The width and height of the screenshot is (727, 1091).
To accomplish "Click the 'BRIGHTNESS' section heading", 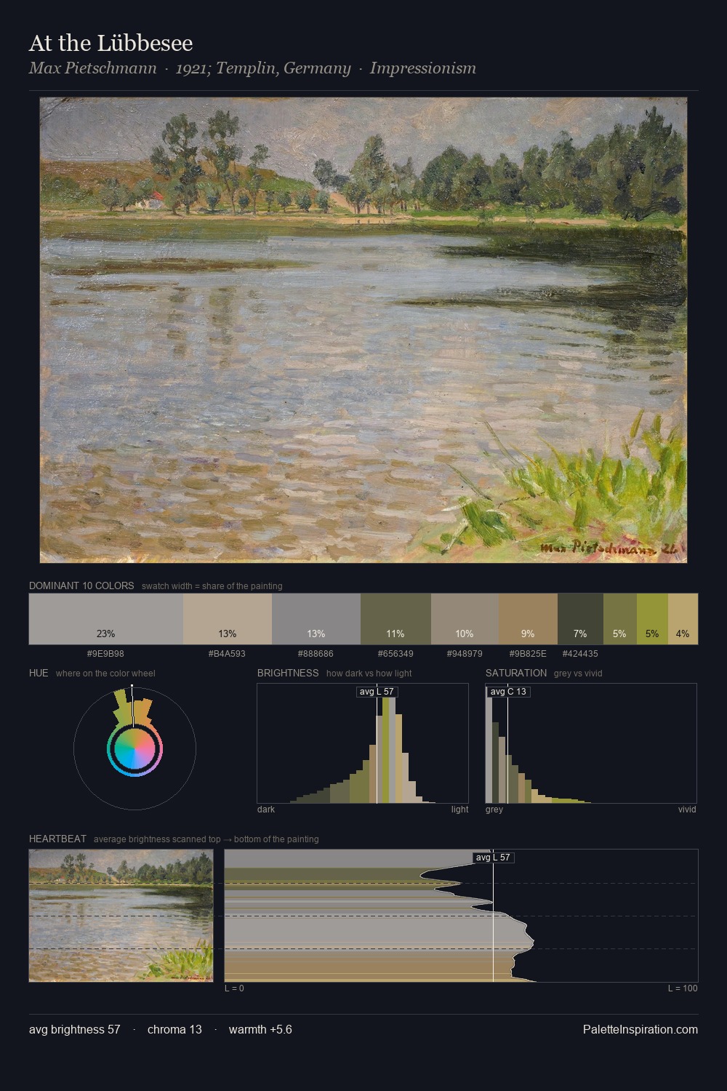I will 288,673.
